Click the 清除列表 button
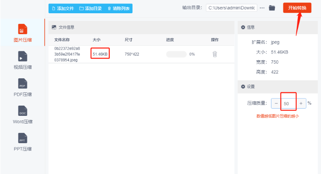Viewport: 321px width, 174px height. 118,9
